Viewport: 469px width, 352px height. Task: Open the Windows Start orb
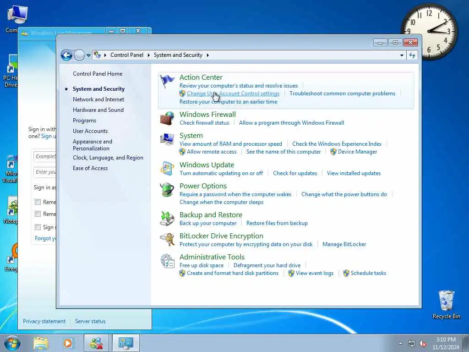12,343
